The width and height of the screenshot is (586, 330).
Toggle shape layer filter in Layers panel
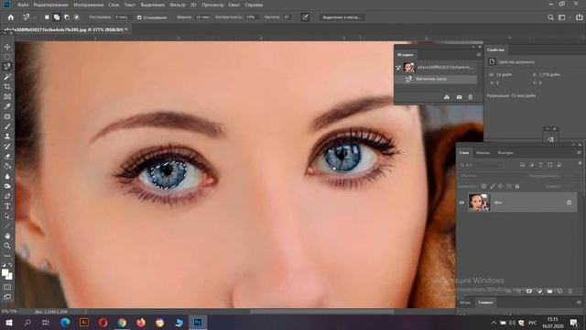pos(549,165)
